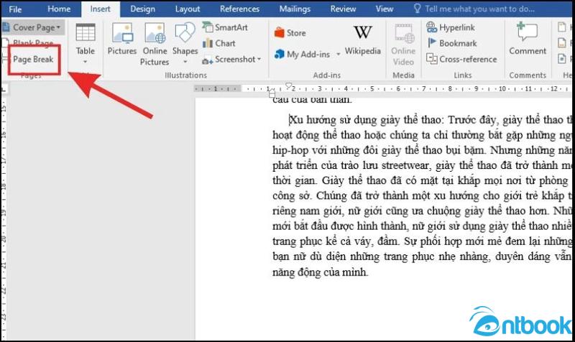Expand the My Add-ins dropdown arrow
Image resolution: width=575 pixels, height=342 pixels.
click(338, 54)
